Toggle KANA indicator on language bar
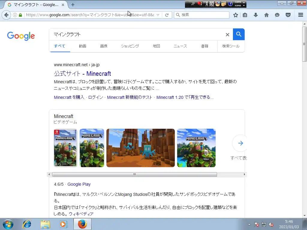Viewport: 307px width, 230px height. pyautogui.click(x=238, y=6)
